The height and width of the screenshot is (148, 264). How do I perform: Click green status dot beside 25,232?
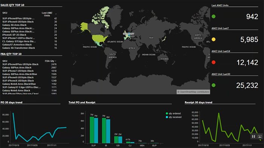[x=213, y=85]
